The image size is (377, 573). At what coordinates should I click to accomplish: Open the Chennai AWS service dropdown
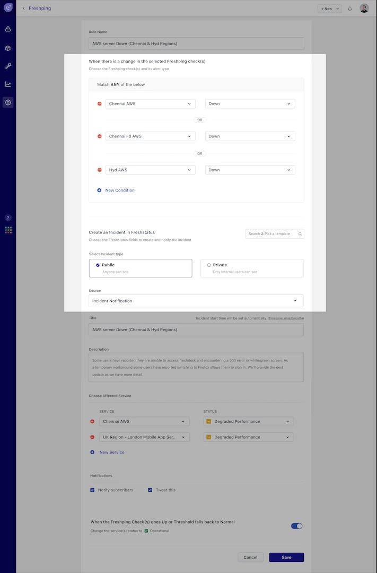[x=144, y=421]
